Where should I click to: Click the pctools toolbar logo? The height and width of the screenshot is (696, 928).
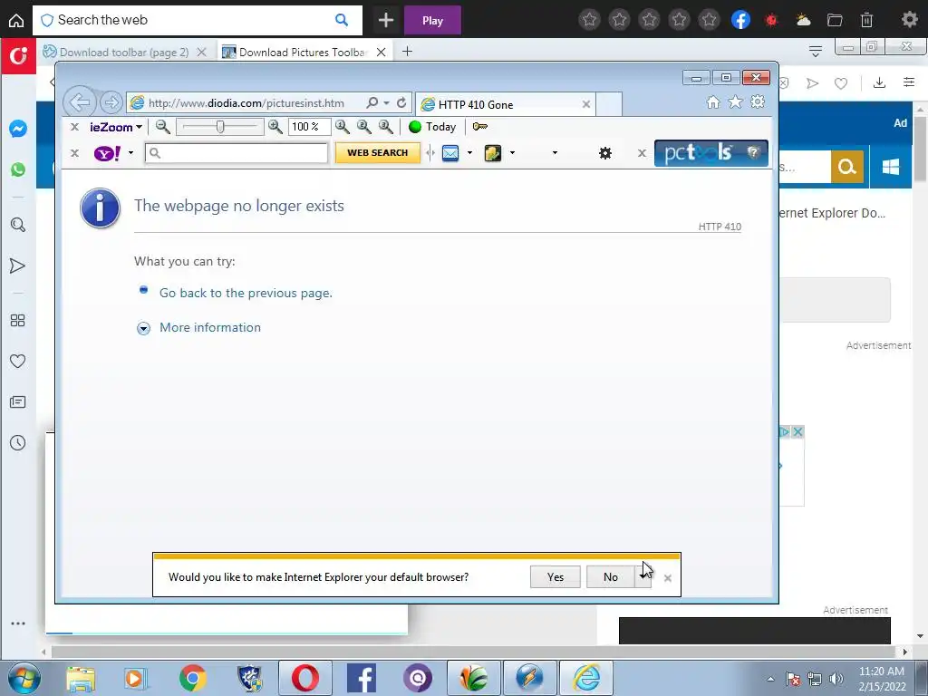point(710,153)
